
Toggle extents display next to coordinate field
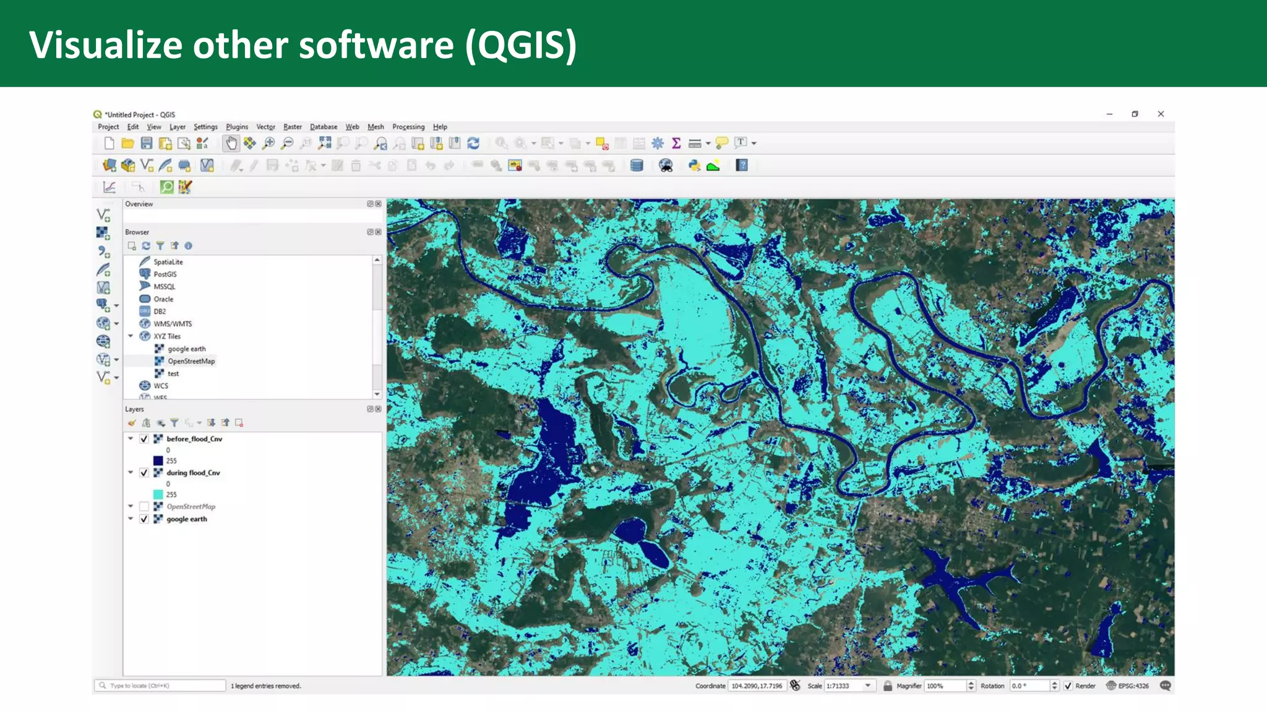point(796,685)
